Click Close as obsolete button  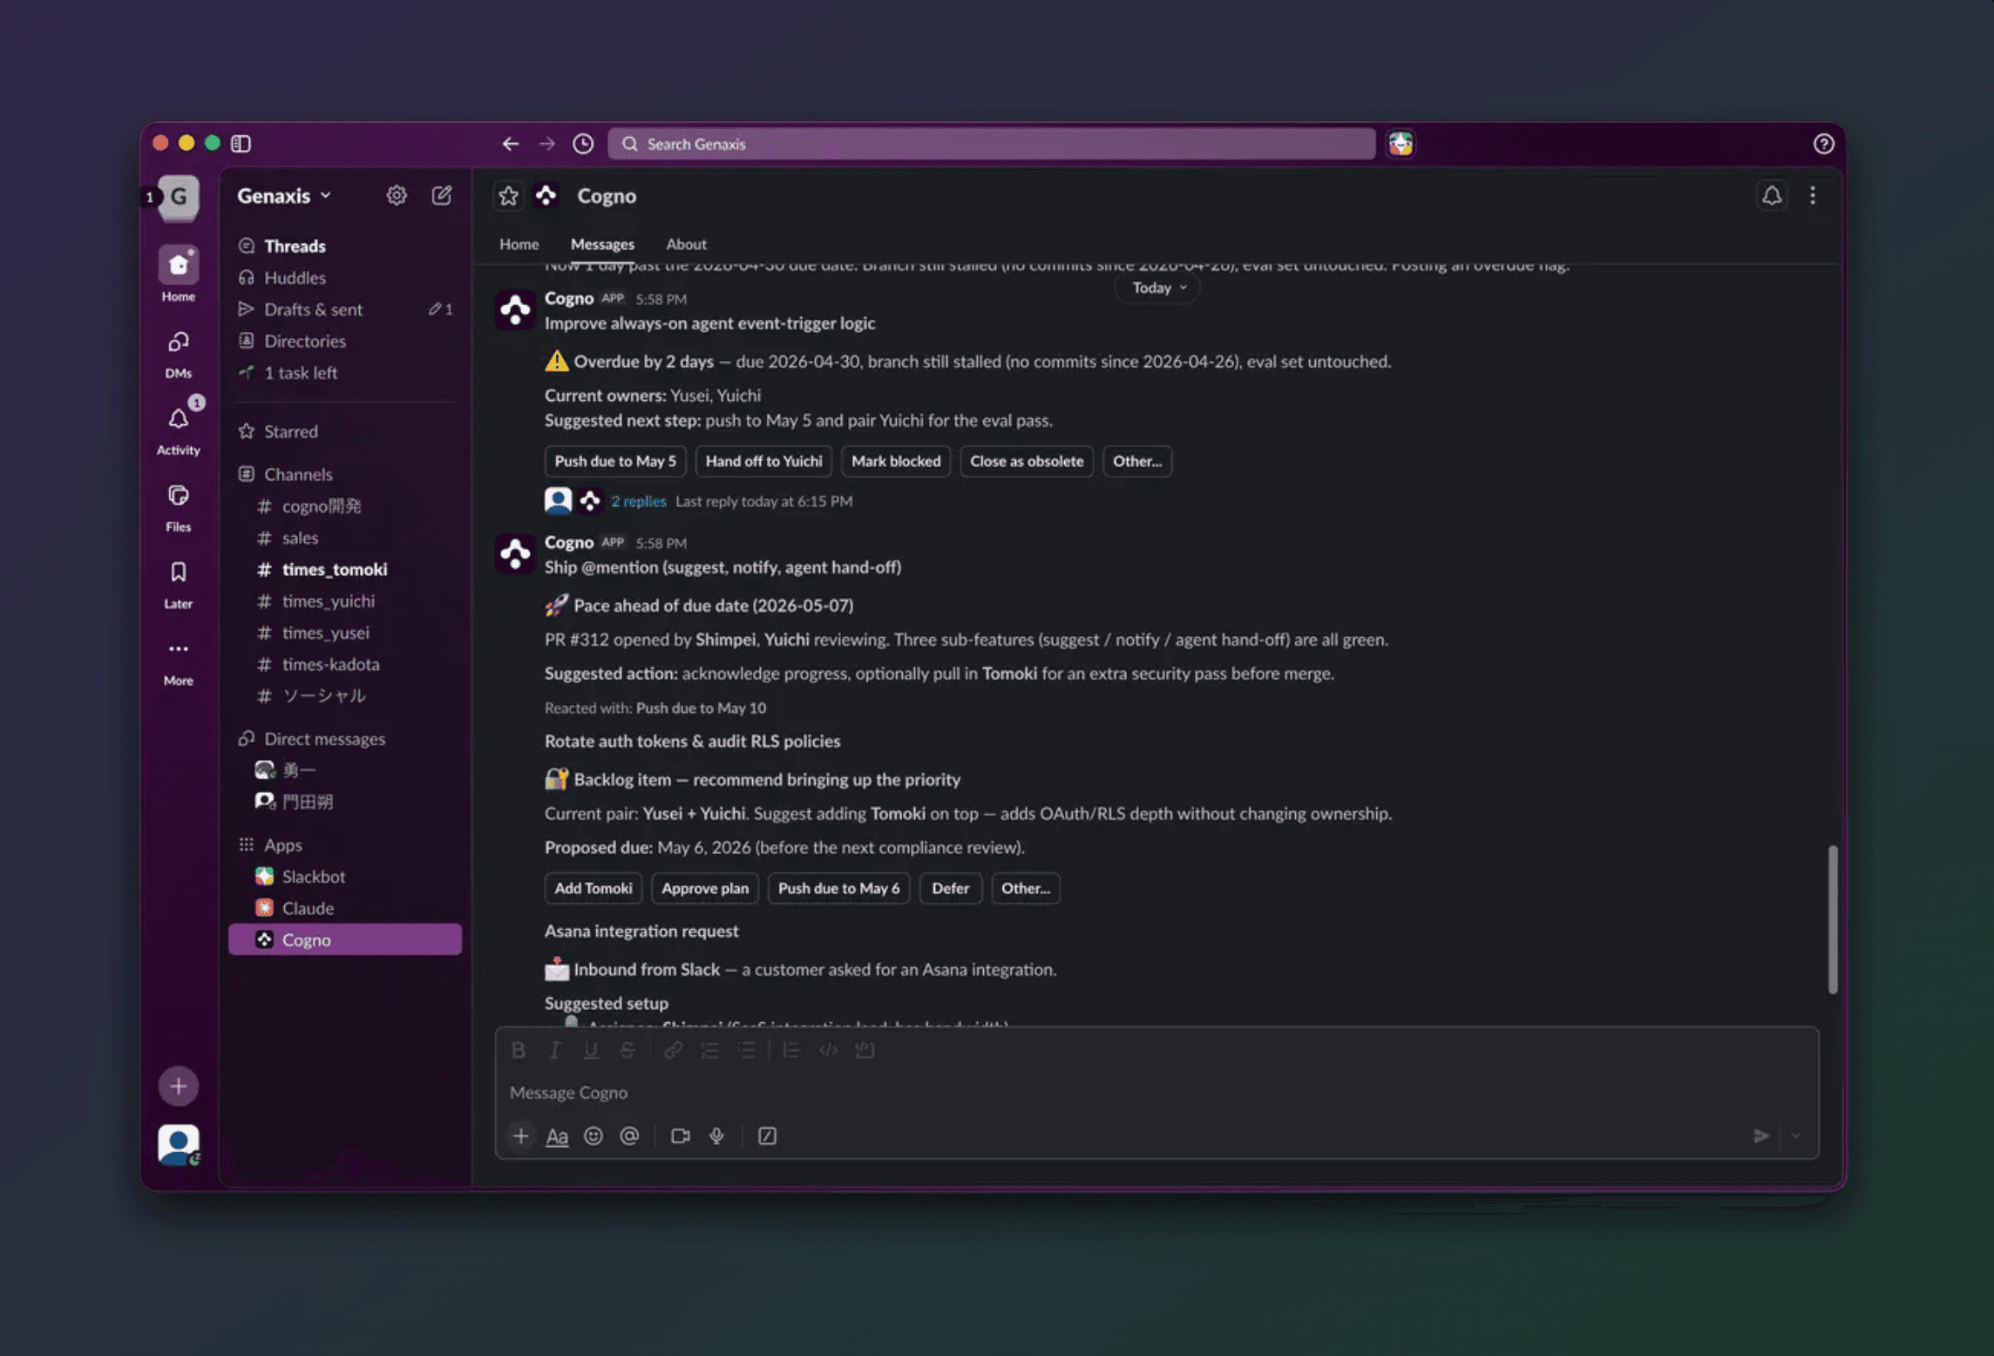(x=1027, y=461)
